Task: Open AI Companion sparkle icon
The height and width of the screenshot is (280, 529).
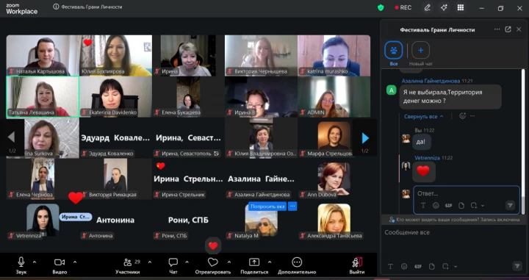Action: pos(444,7)
